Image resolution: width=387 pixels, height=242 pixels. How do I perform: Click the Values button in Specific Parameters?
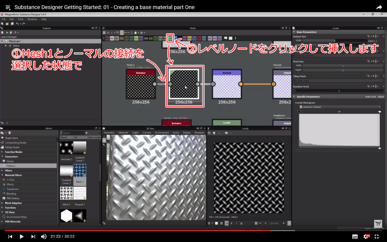pos(381,97)
